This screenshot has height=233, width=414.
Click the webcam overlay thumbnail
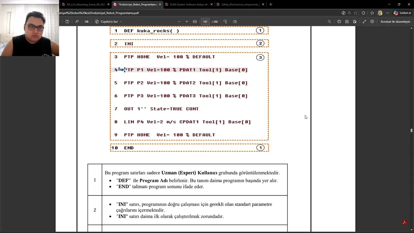click(x=29, y=28)
